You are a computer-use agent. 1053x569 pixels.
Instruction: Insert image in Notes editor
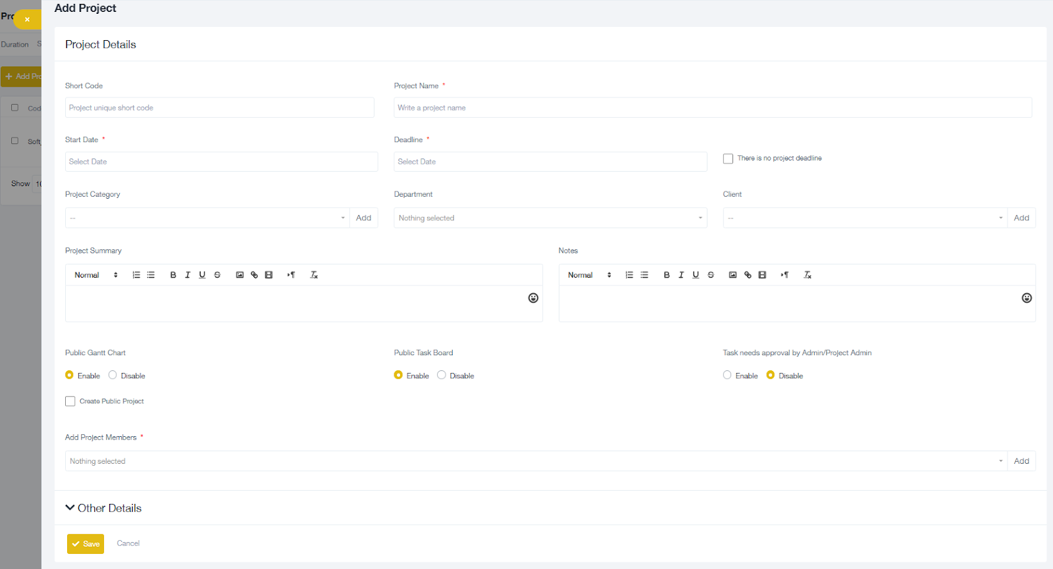click(732, 275)
